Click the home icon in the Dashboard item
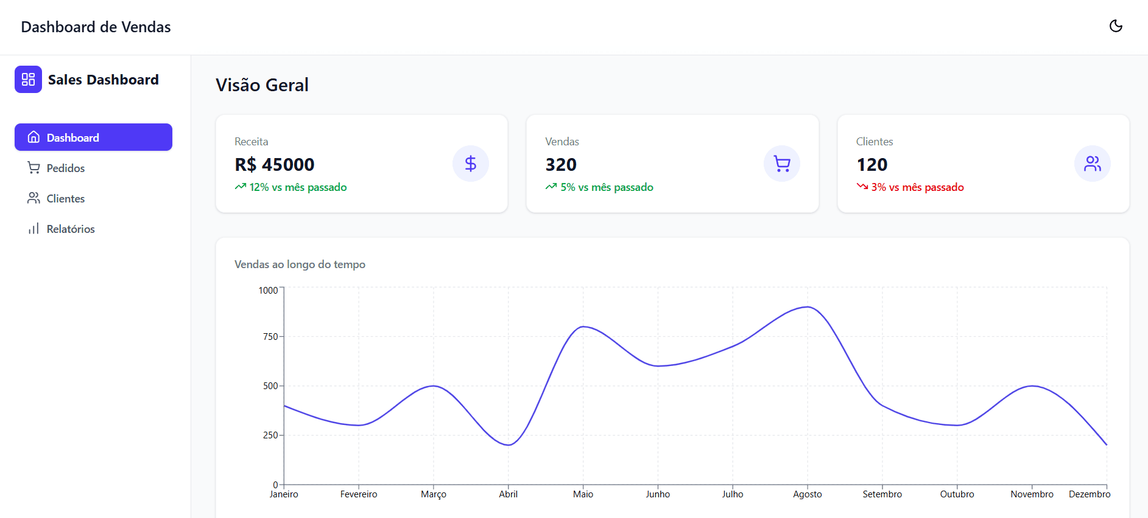1148x518 pixels. pyautogui.click(x=34, y=137)
